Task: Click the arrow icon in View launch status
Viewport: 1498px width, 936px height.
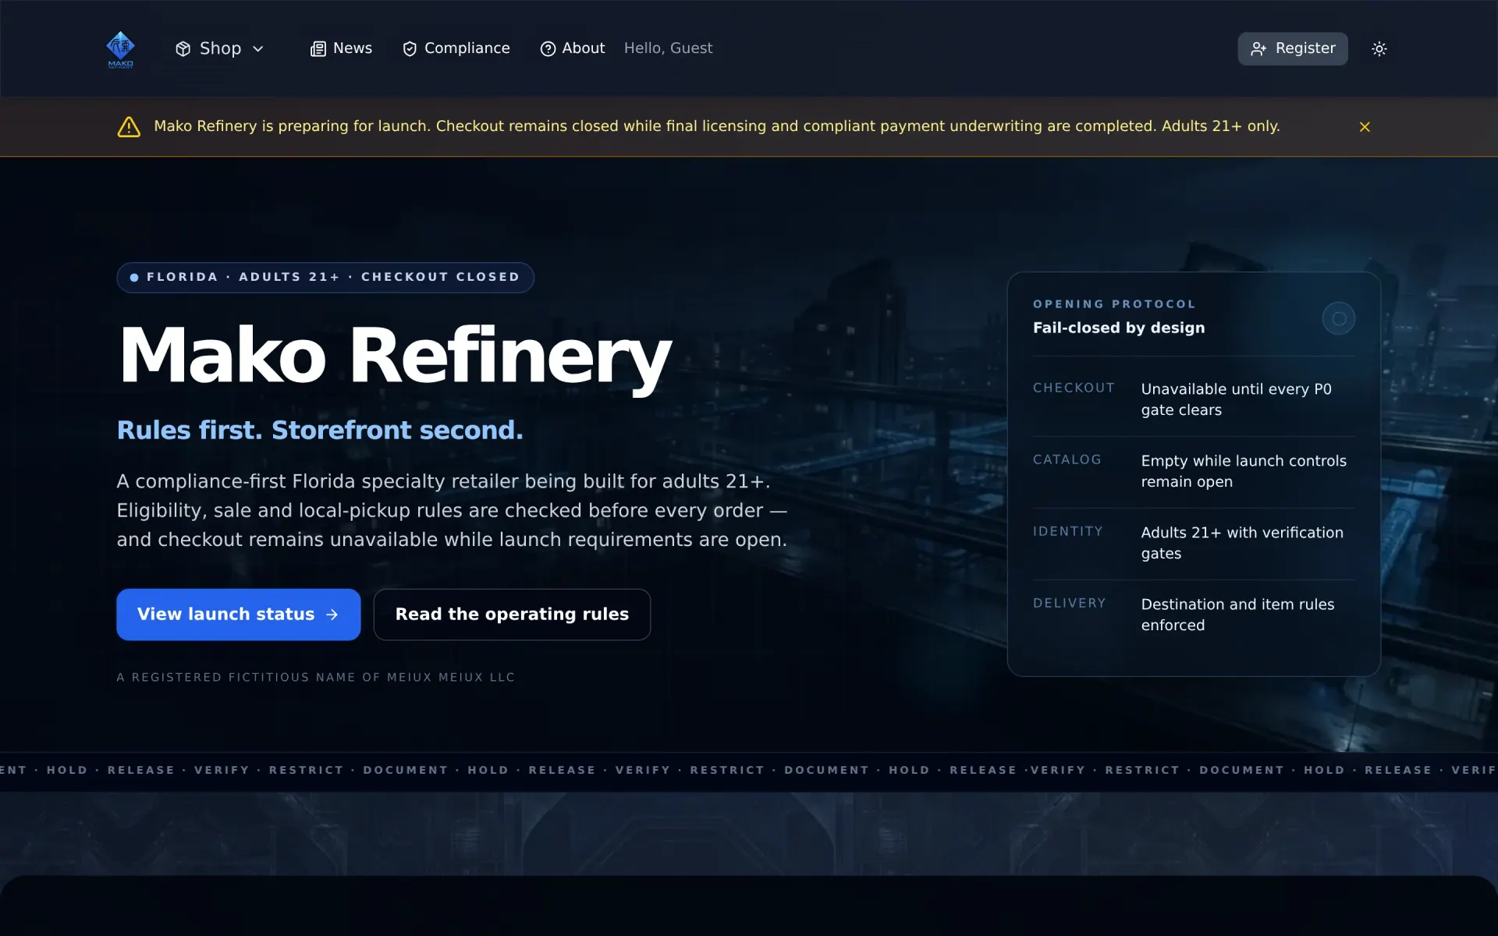Action: 332,615
